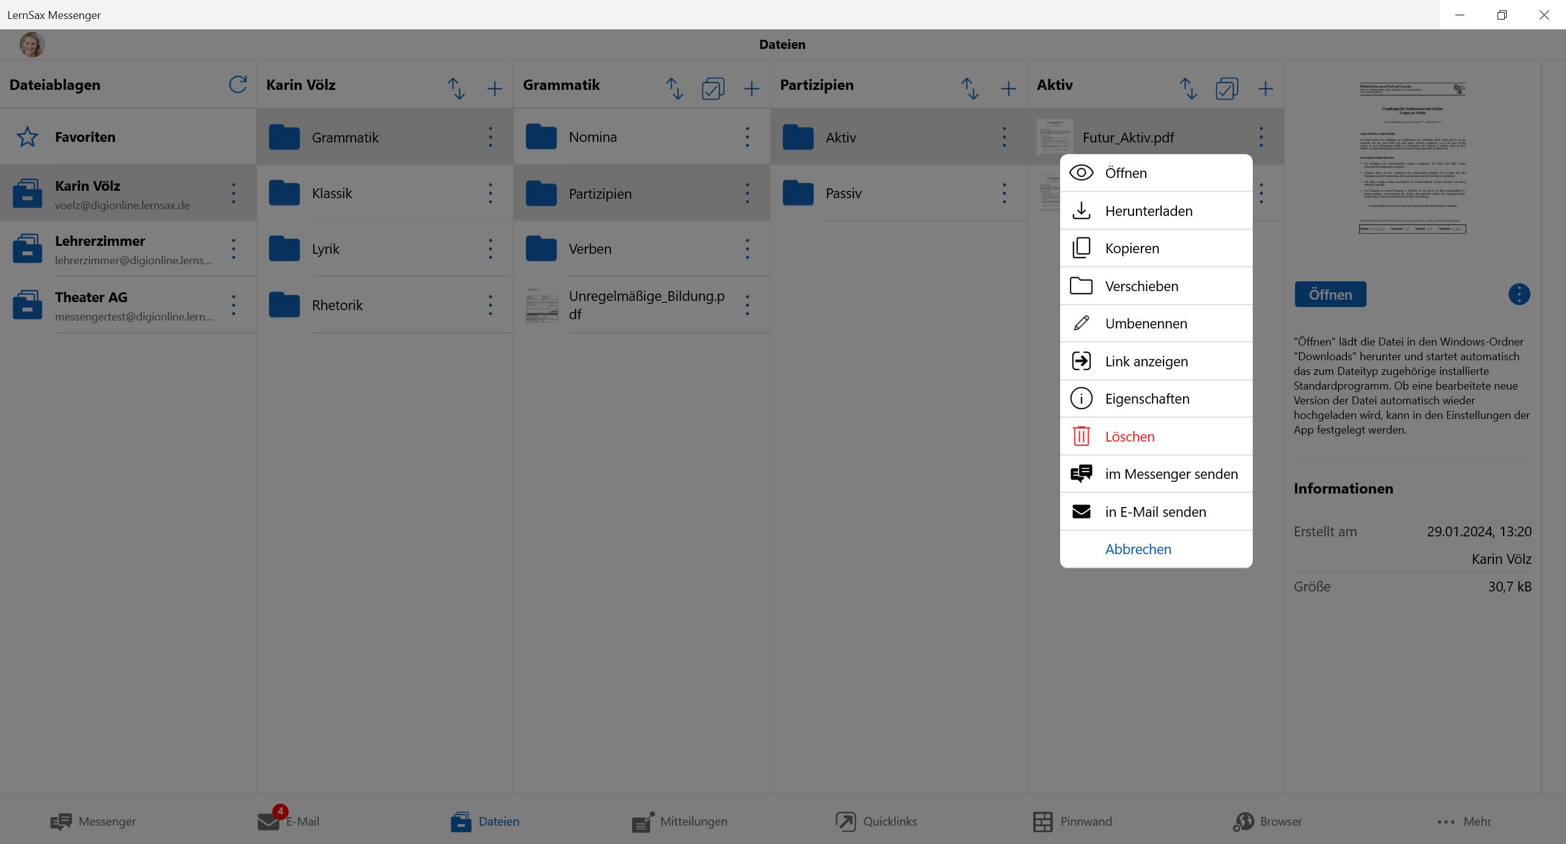Select im Messenger senden menu entry
Image resolution: width=1566 pixels, height=844 pixels.
pos(1171,474)
